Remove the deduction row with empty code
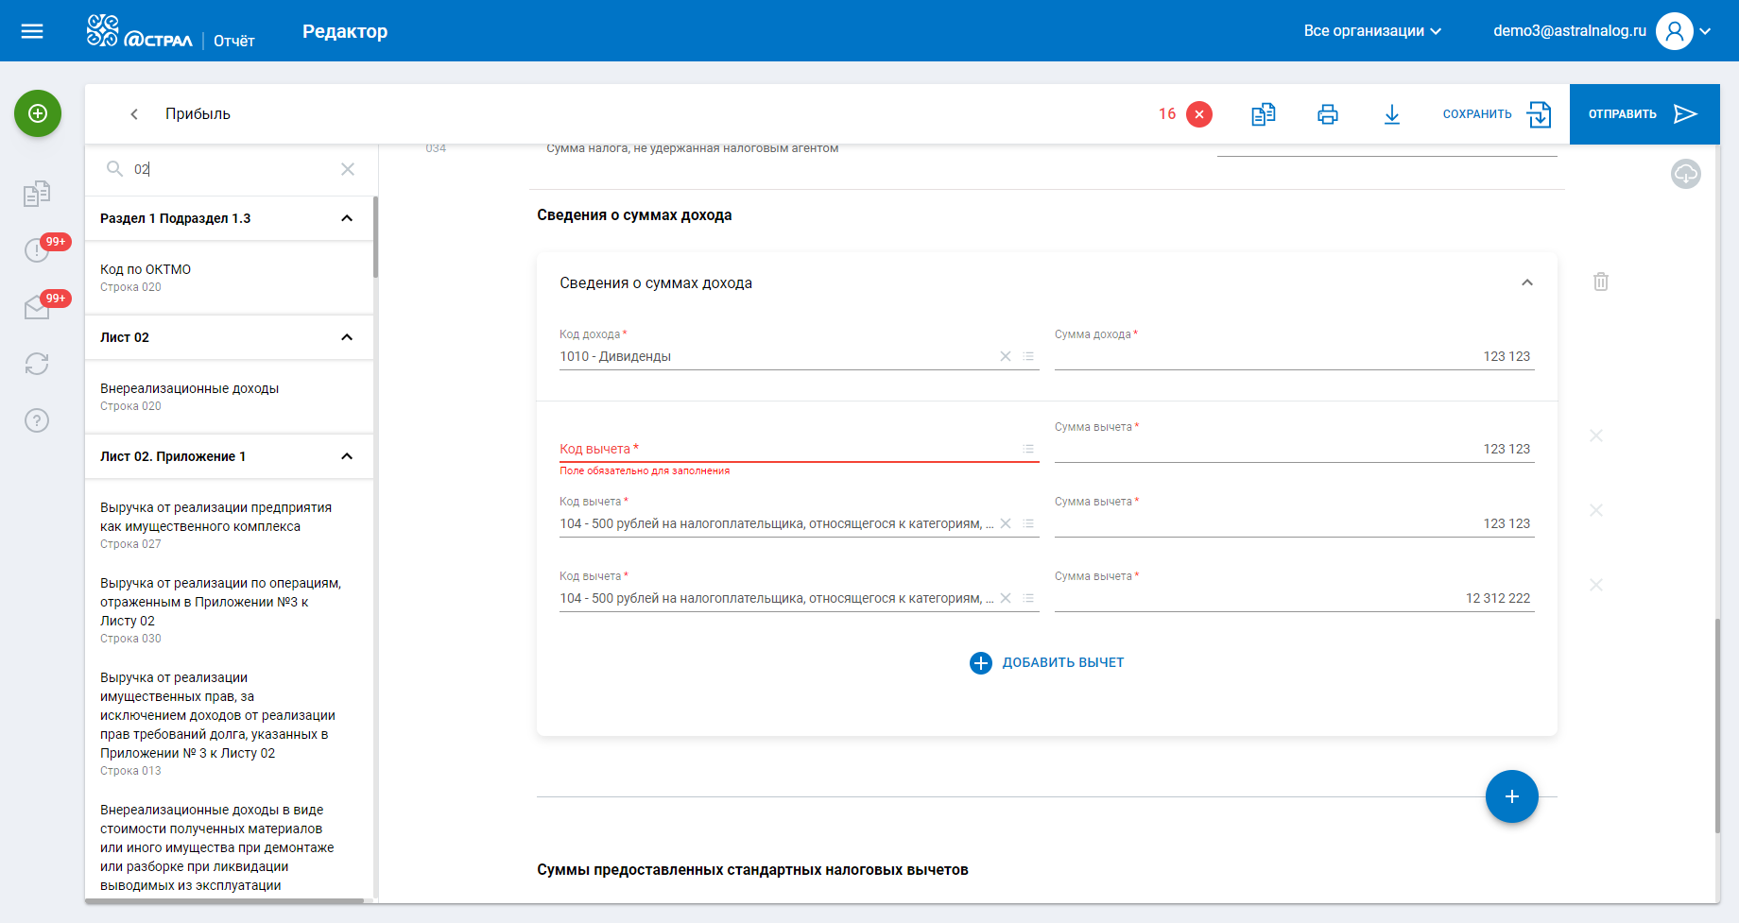The image size is (1739, 923). (x=1596, y=436)
